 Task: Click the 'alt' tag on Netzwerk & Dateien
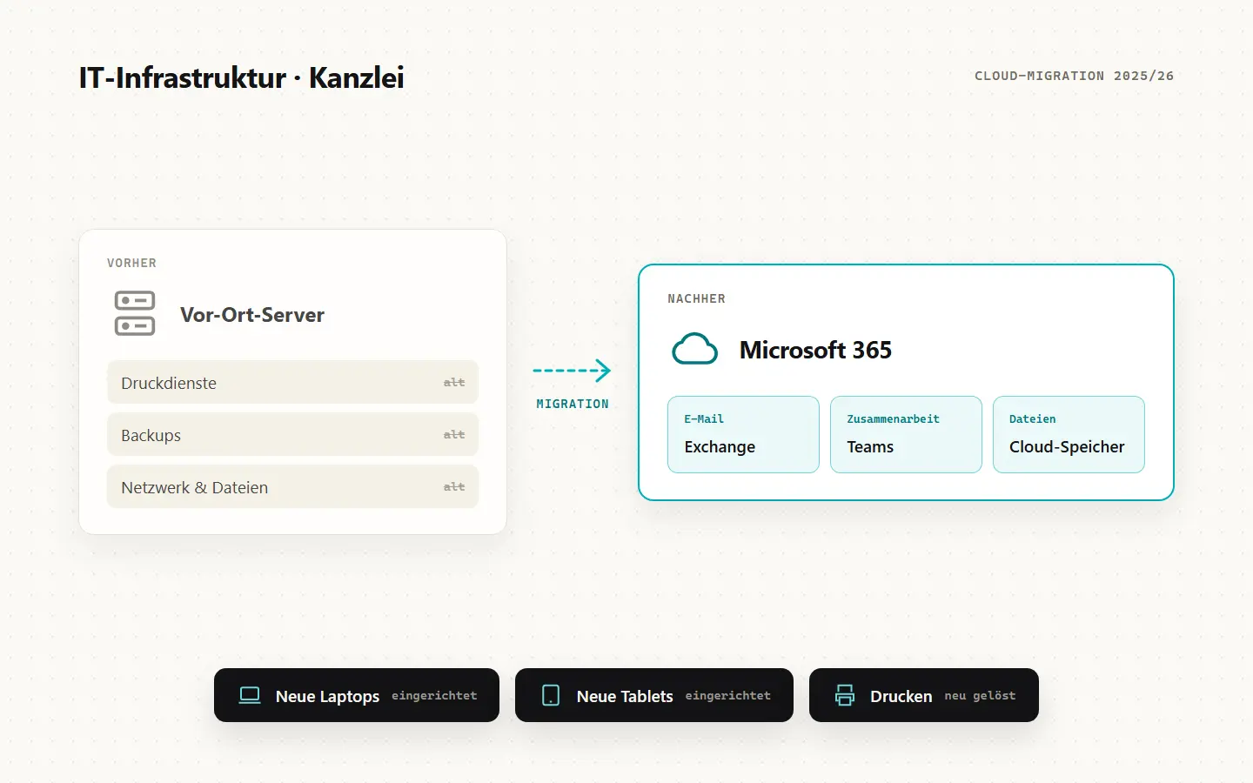point(454,487)
